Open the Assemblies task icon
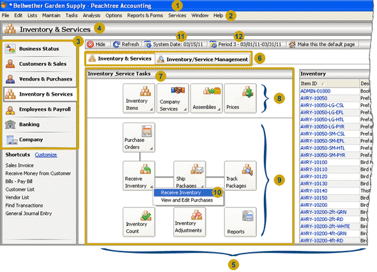Screen dimensions: 377x272 (x=206, y=98)
